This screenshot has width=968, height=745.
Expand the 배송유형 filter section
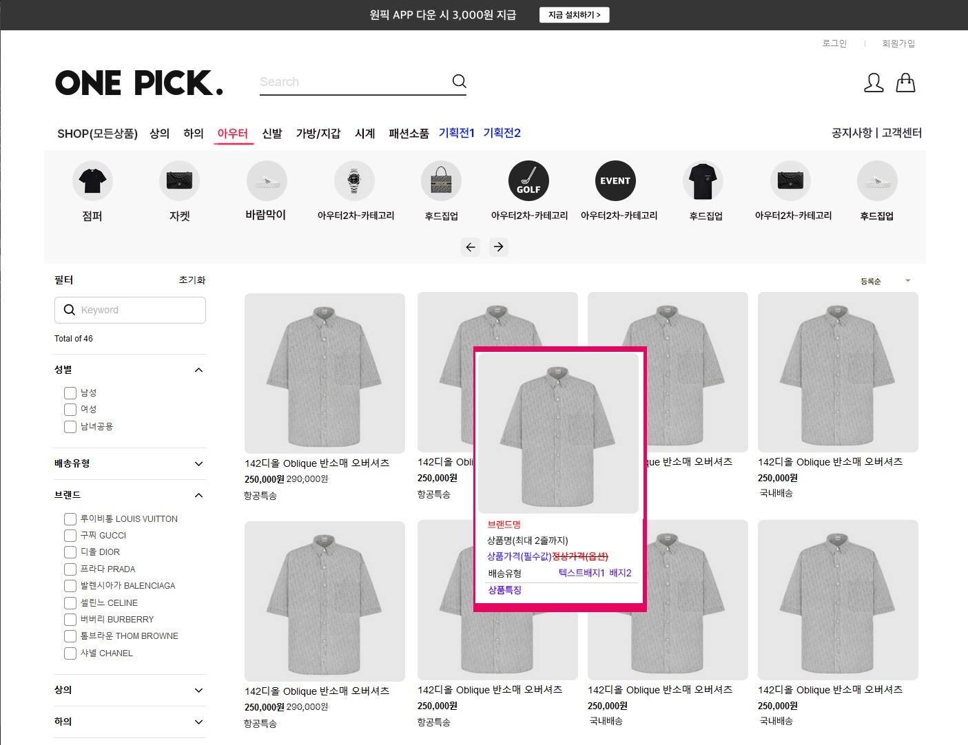pos(198,463)
